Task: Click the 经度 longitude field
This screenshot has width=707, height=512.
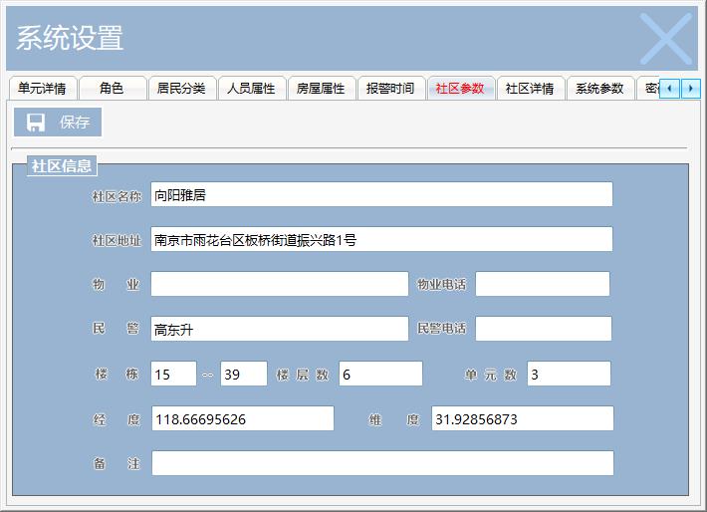Action: click(242, 419)
